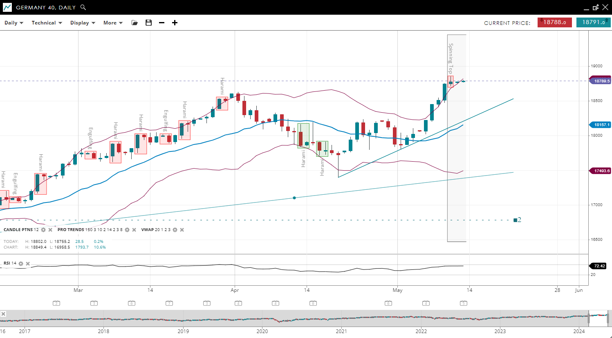
Task: Select the event marker below early March
Action: point(94,303)
